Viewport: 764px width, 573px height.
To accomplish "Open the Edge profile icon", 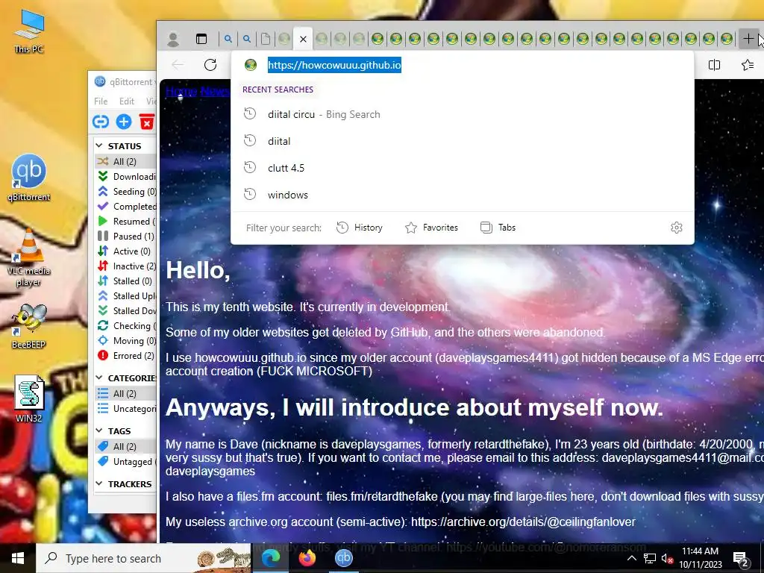I will click(172, 39).
